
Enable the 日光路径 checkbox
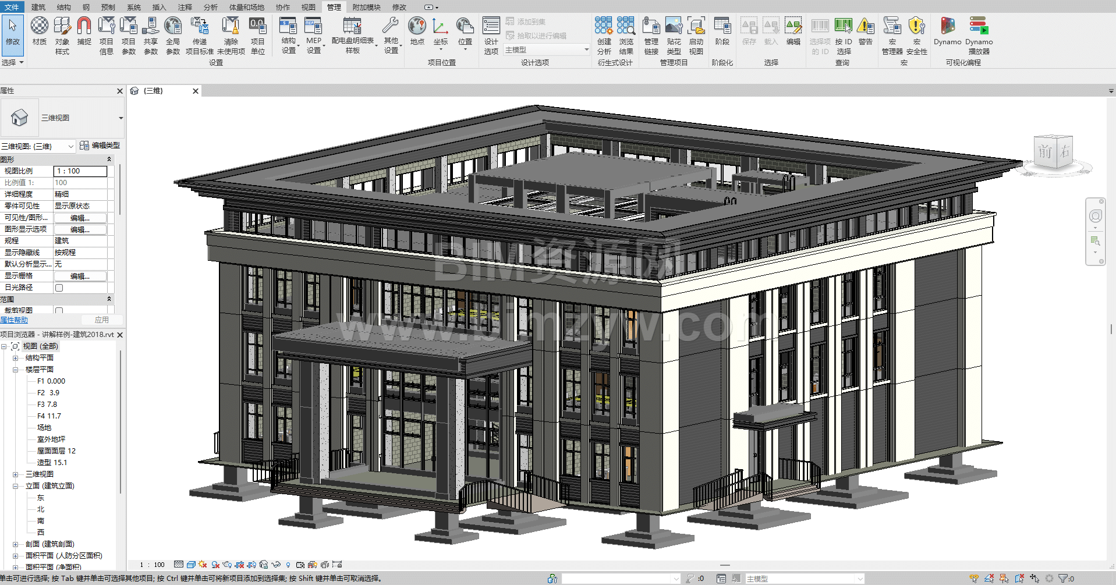point(59,288)
